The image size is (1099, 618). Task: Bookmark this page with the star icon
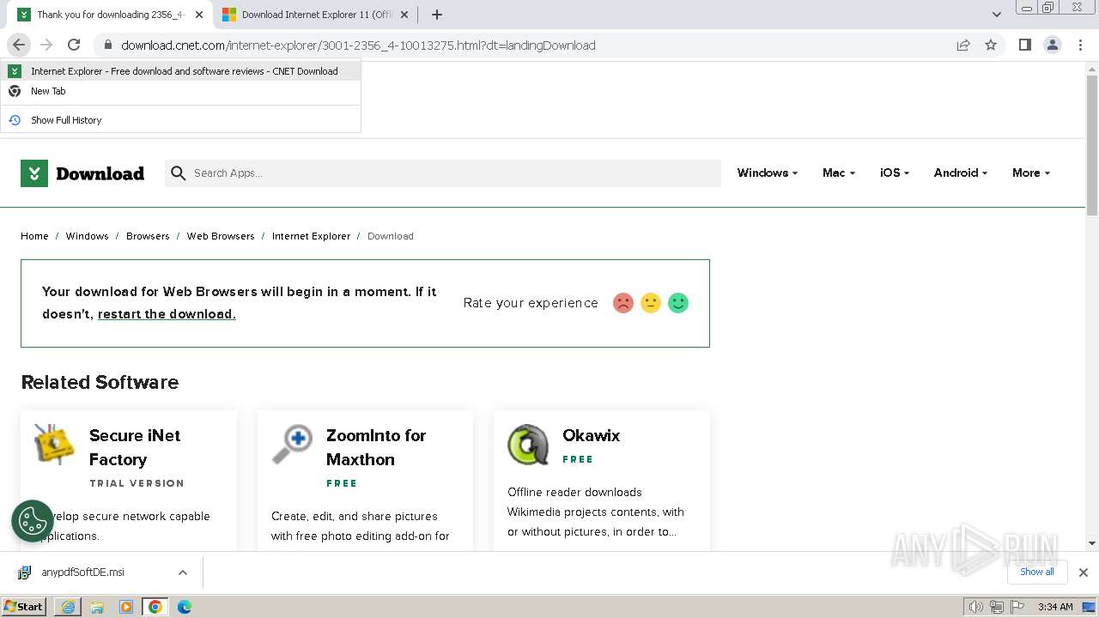tap(991, 45)
